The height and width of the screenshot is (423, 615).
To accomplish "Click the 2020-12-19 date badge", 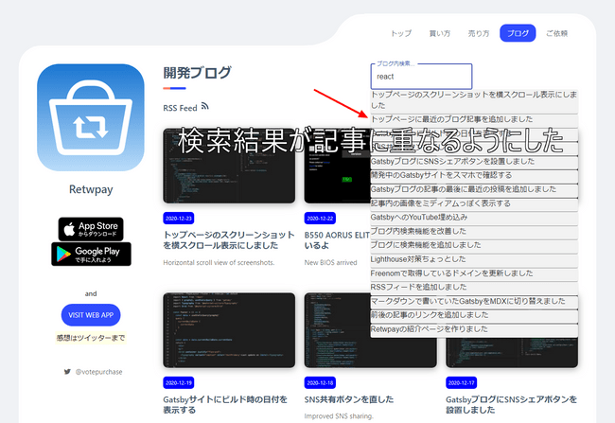I will (179, 382).
